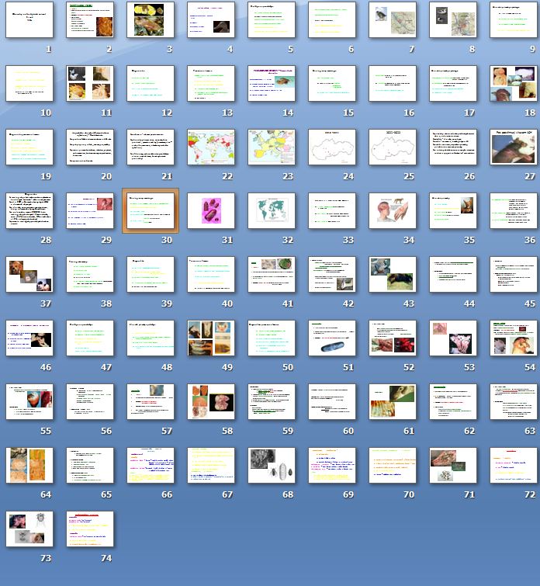This screenshot has height=586, width=540.
Task: Select slide 34 with human head illustration
Action: point(393,211)
